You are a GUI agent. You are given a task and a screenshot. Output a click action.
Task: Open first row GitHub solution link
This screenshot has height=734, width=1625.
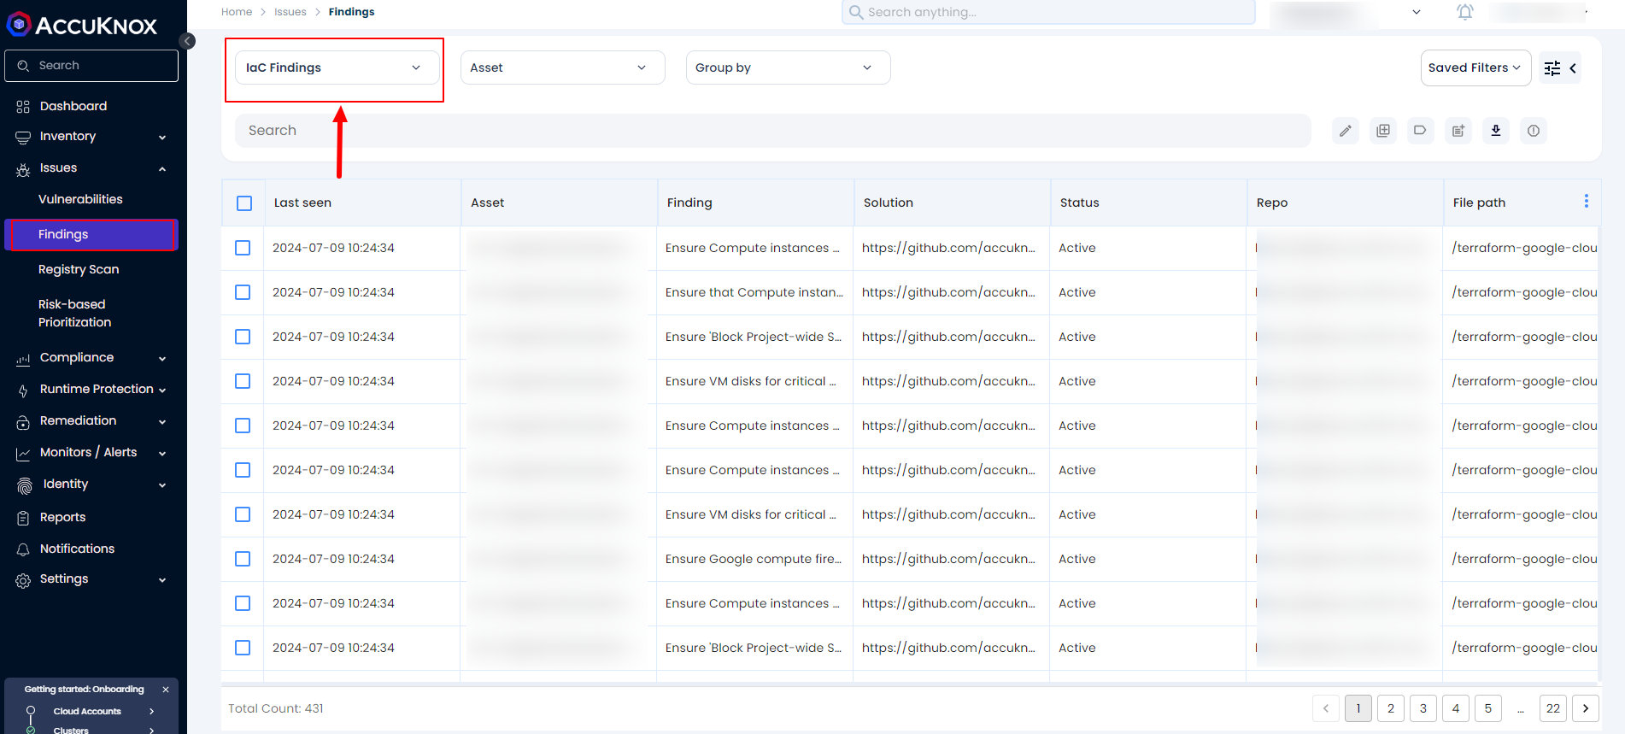pyautogui.click(x=948, y=248)
